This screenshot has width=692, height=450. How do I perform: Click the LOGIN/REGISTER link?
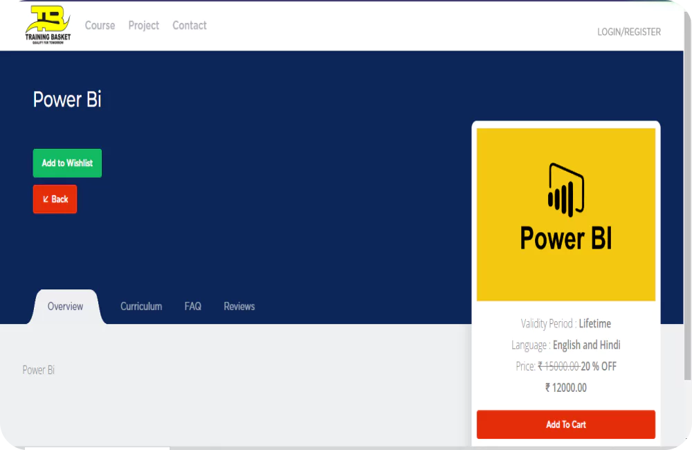tap(629, 32)
